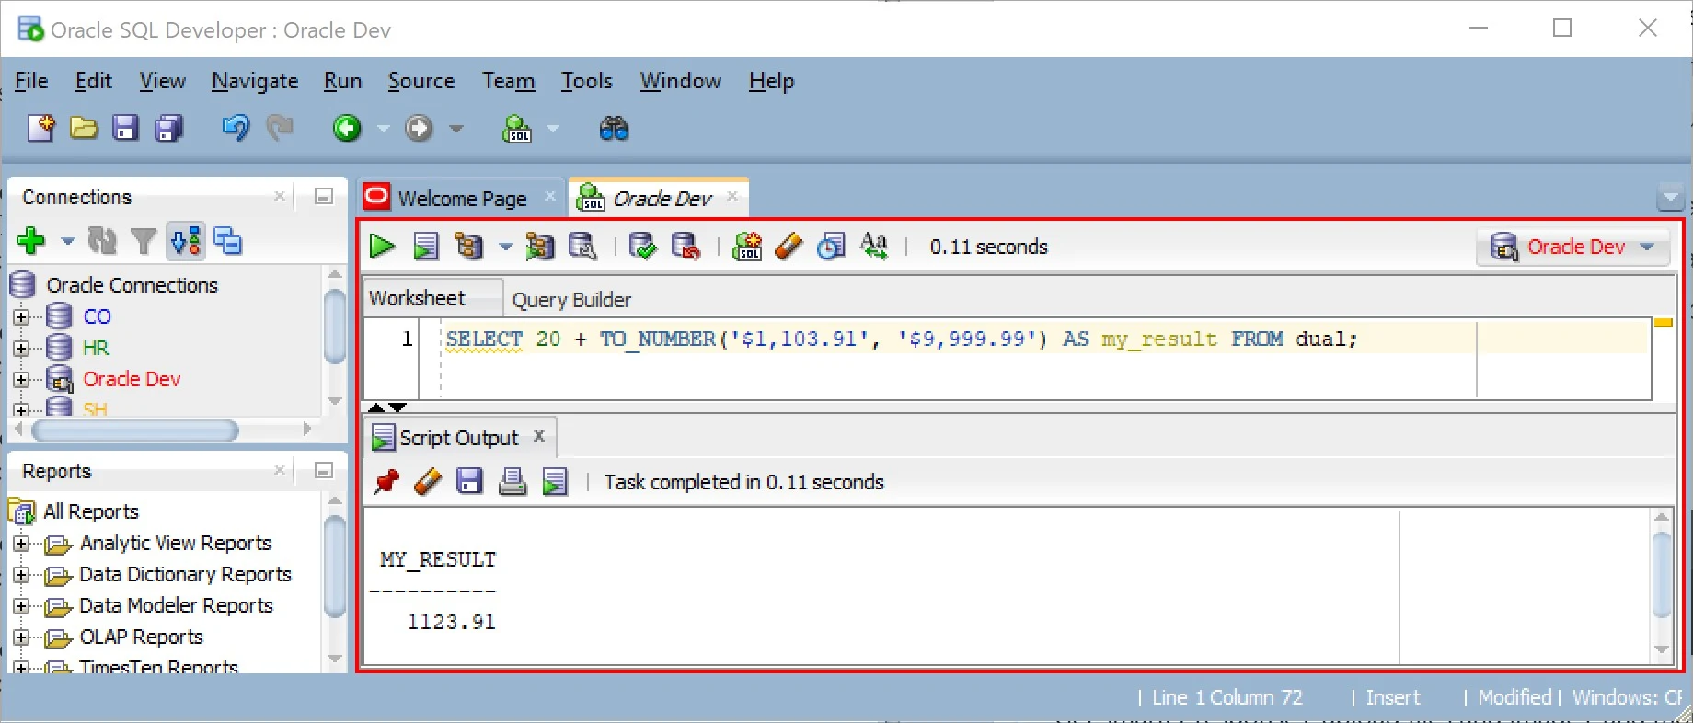
Task: Open SQL Worksheet from main toolbar icon
Action: tap(517, 128)
